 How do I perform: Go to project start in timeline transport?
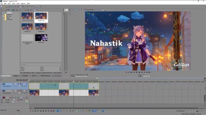[x=46, y=111]
